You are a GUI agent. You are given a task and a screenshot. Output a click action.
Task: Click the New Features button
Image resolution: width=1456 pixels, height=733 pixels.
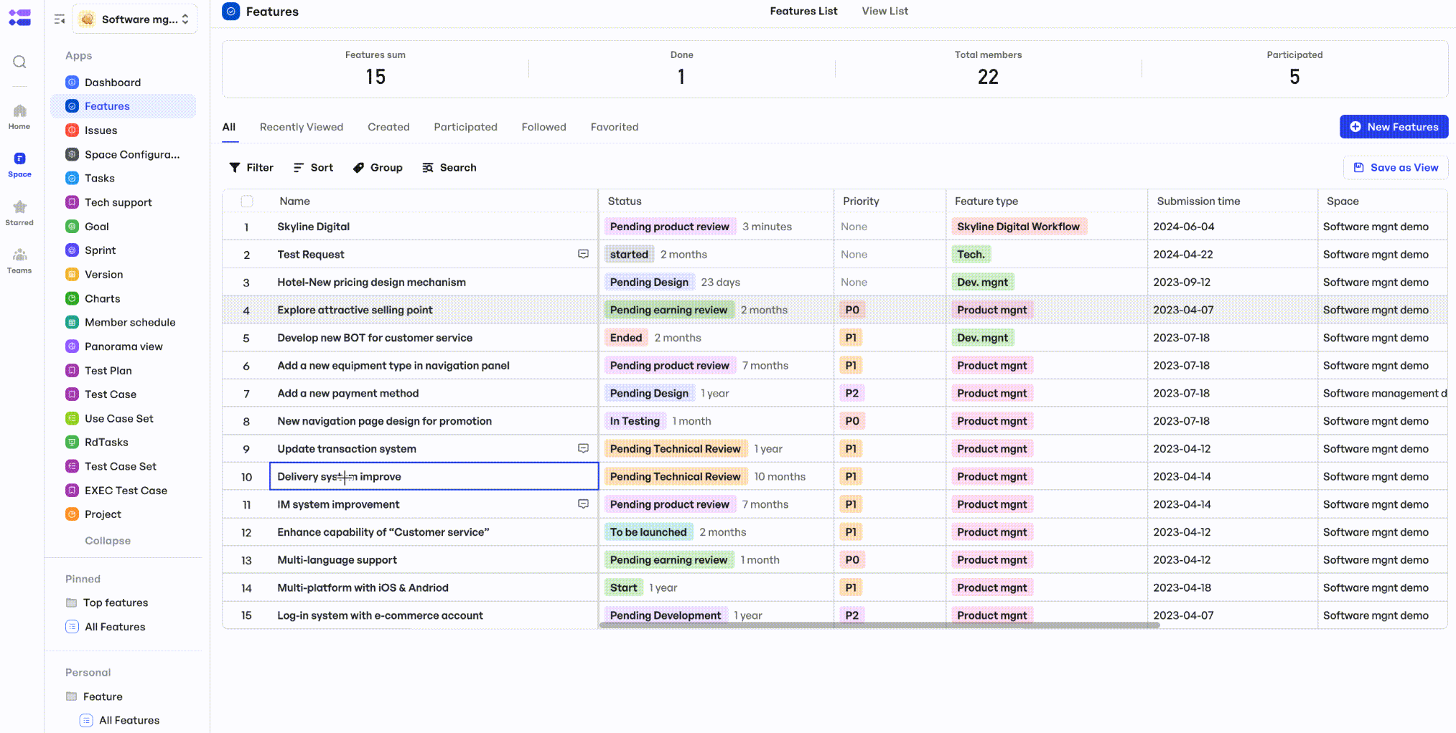click(x=1394, y=127)
